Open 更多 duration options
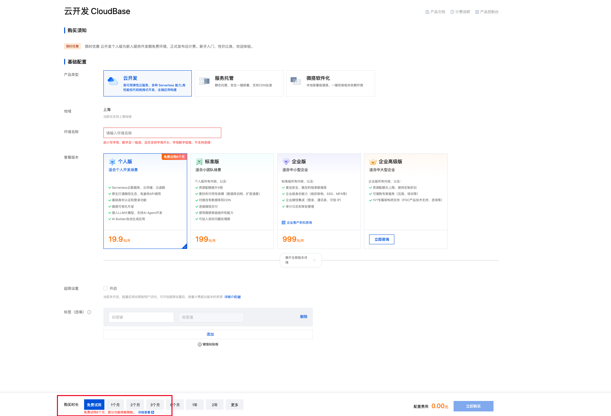This screenshot has width=611, height=416. pyautogui.click(x=235, y=405)
